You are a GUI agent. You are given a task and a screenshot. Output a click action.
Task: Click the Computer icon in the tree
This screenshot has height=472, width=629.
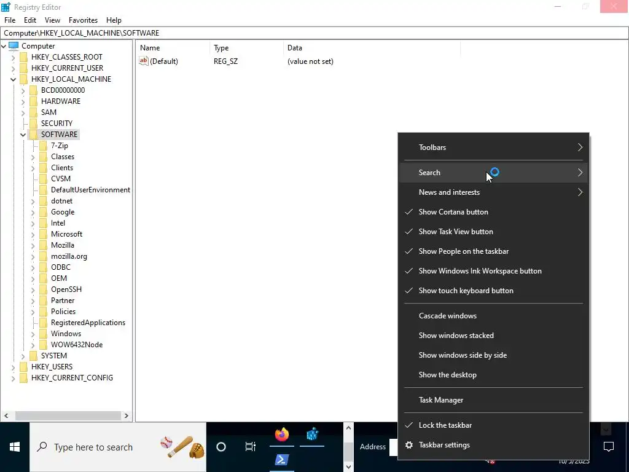click(14, 45)
